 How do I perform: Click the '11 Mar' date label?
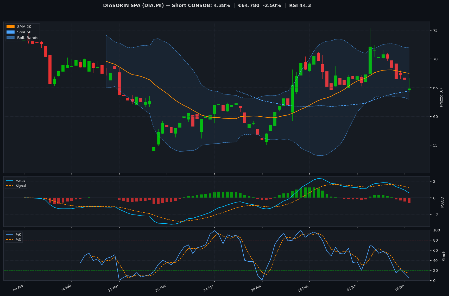pyautogui.click(x=114, y=288)
